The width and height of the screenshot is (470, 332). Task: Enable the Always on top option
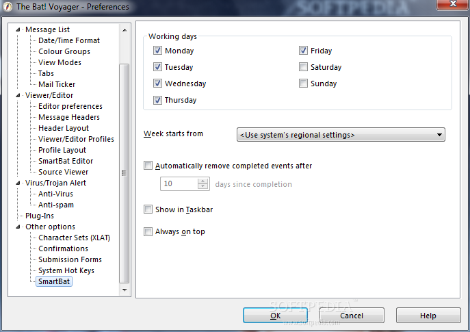point(148,231)
